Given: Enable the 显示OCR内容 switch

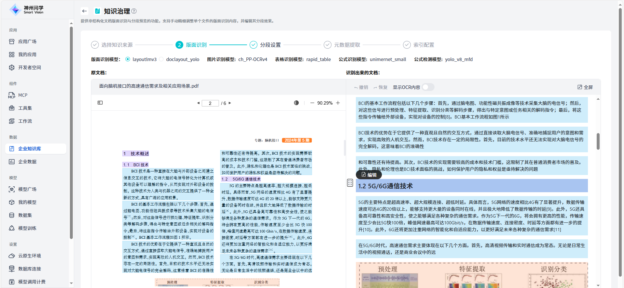Looking at the screenshot, I should pyautogui.click(x=428, y=87).
